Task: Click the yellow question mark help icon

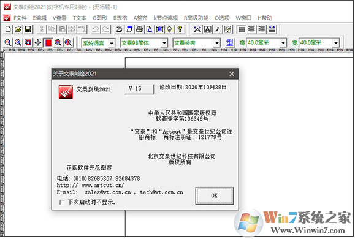Action: [180, 29]
